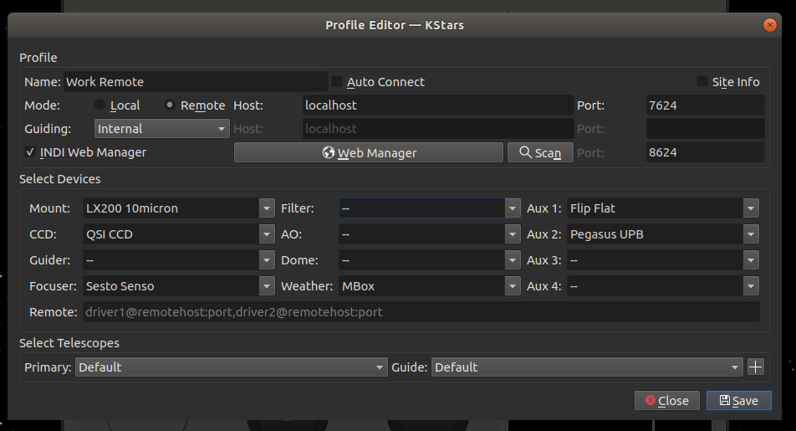This screenshot has height=431, width=796.
Task: Click the add telescope plus icon
Action: [755, 367]
